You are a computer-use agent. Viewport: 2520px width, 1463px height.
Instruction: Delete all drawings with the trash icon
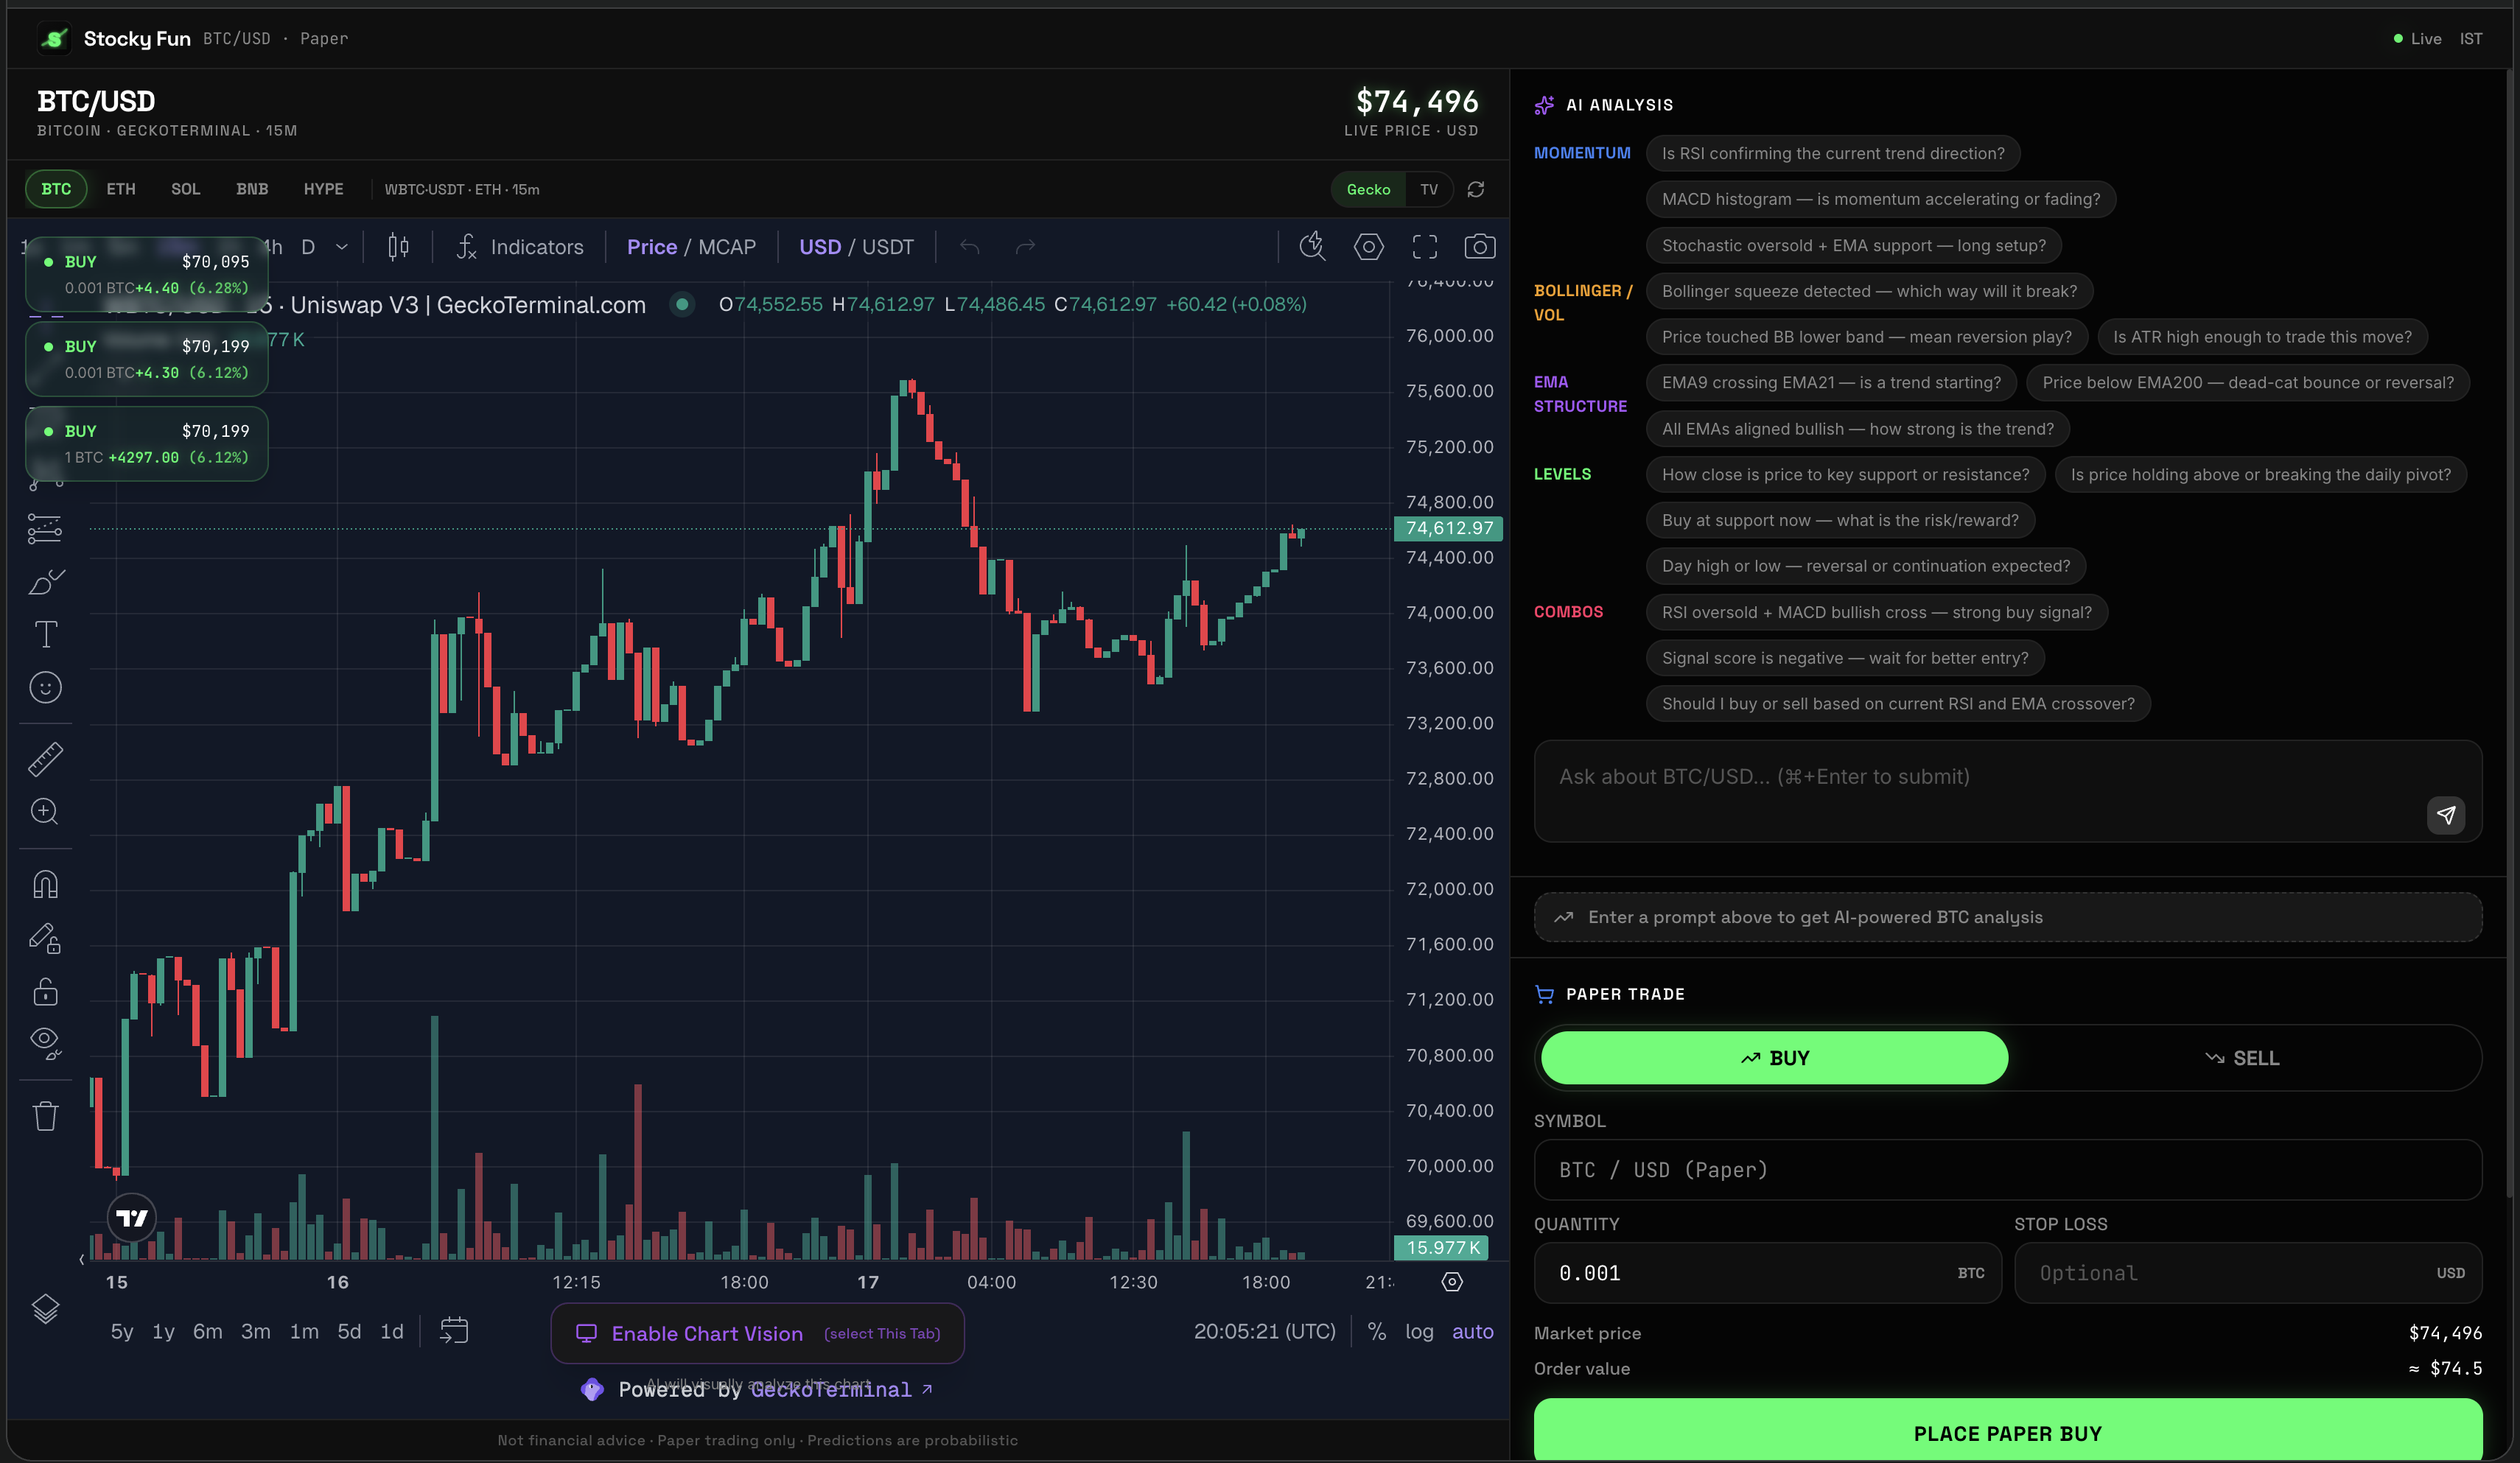[45, 1116]
